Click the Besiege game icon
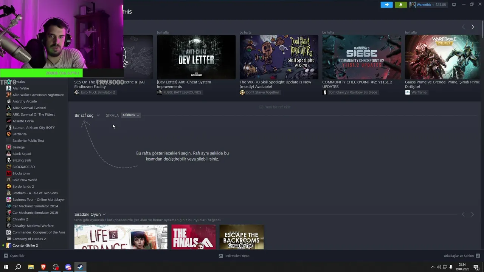This screenshot has height=272, width=484. (9, 147)
